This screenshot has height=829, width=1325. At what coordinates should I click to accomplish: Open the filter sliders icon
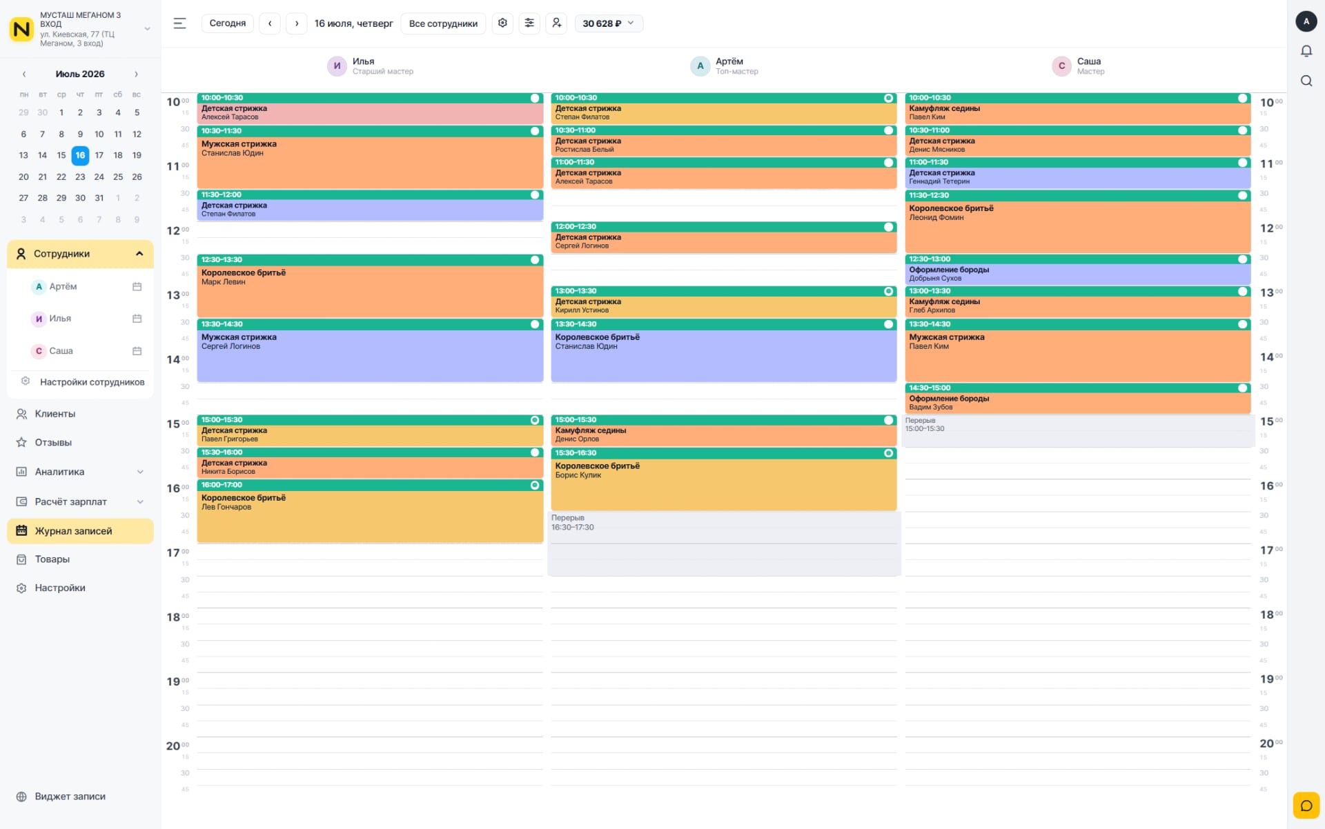point(529,23)
